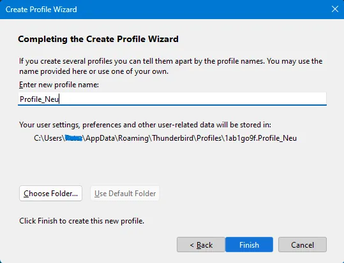Go back with the < Back button

201,245
